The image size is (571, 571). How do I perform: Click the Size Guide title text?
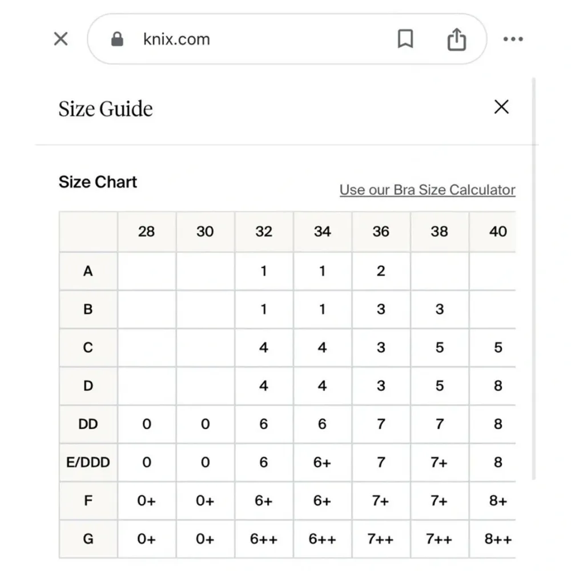coord(106,108)
